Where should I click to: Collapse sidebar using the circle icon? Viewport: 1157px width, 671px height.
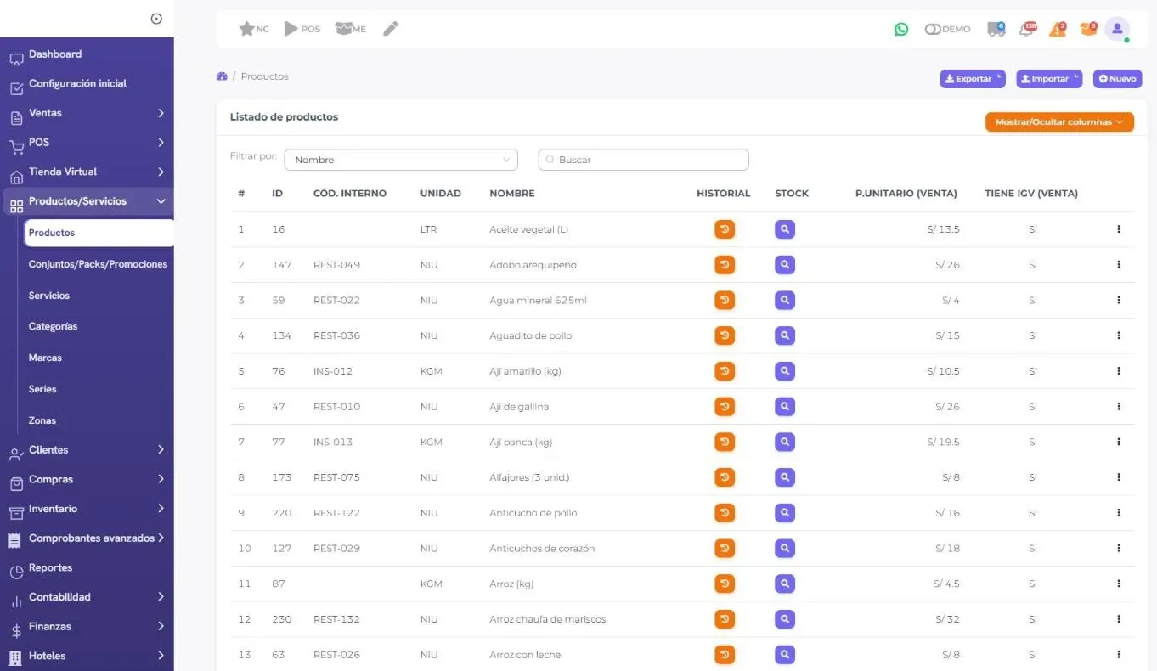tap(156, 19)
